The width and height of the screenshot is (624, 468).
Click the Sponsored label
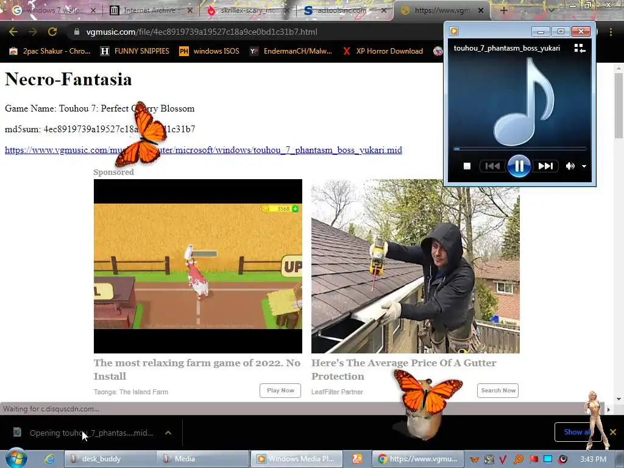point(113,172)
